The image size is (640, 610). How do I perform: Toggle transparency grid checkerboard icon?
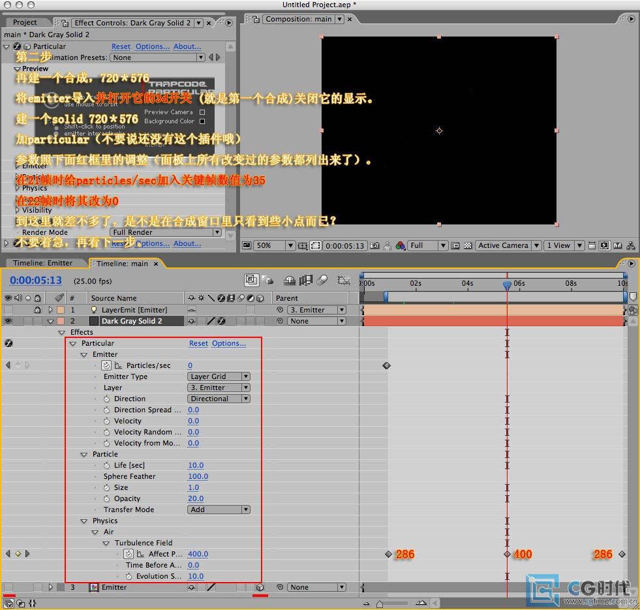[x=468, y=245]
